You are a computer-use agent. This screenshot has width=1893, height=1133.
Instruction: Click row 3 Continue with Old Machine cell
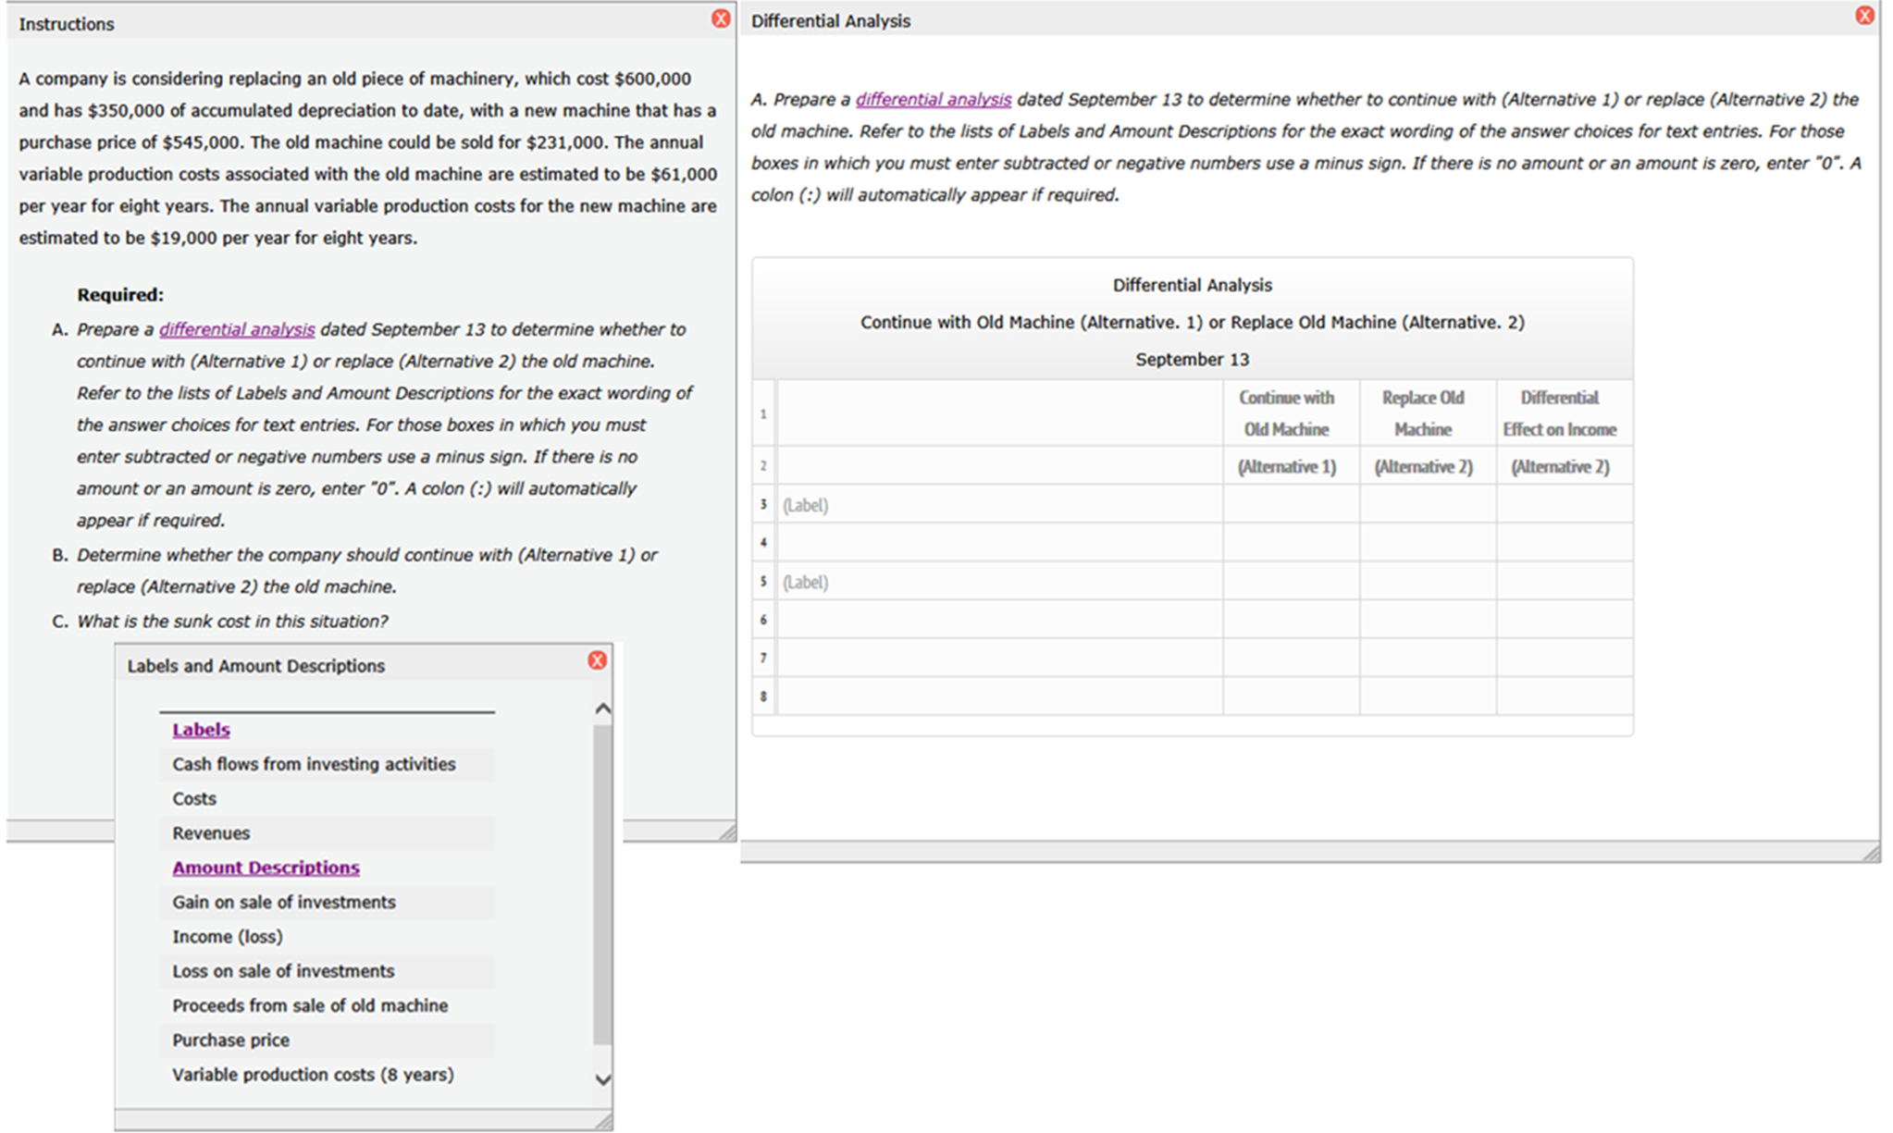1291,505
